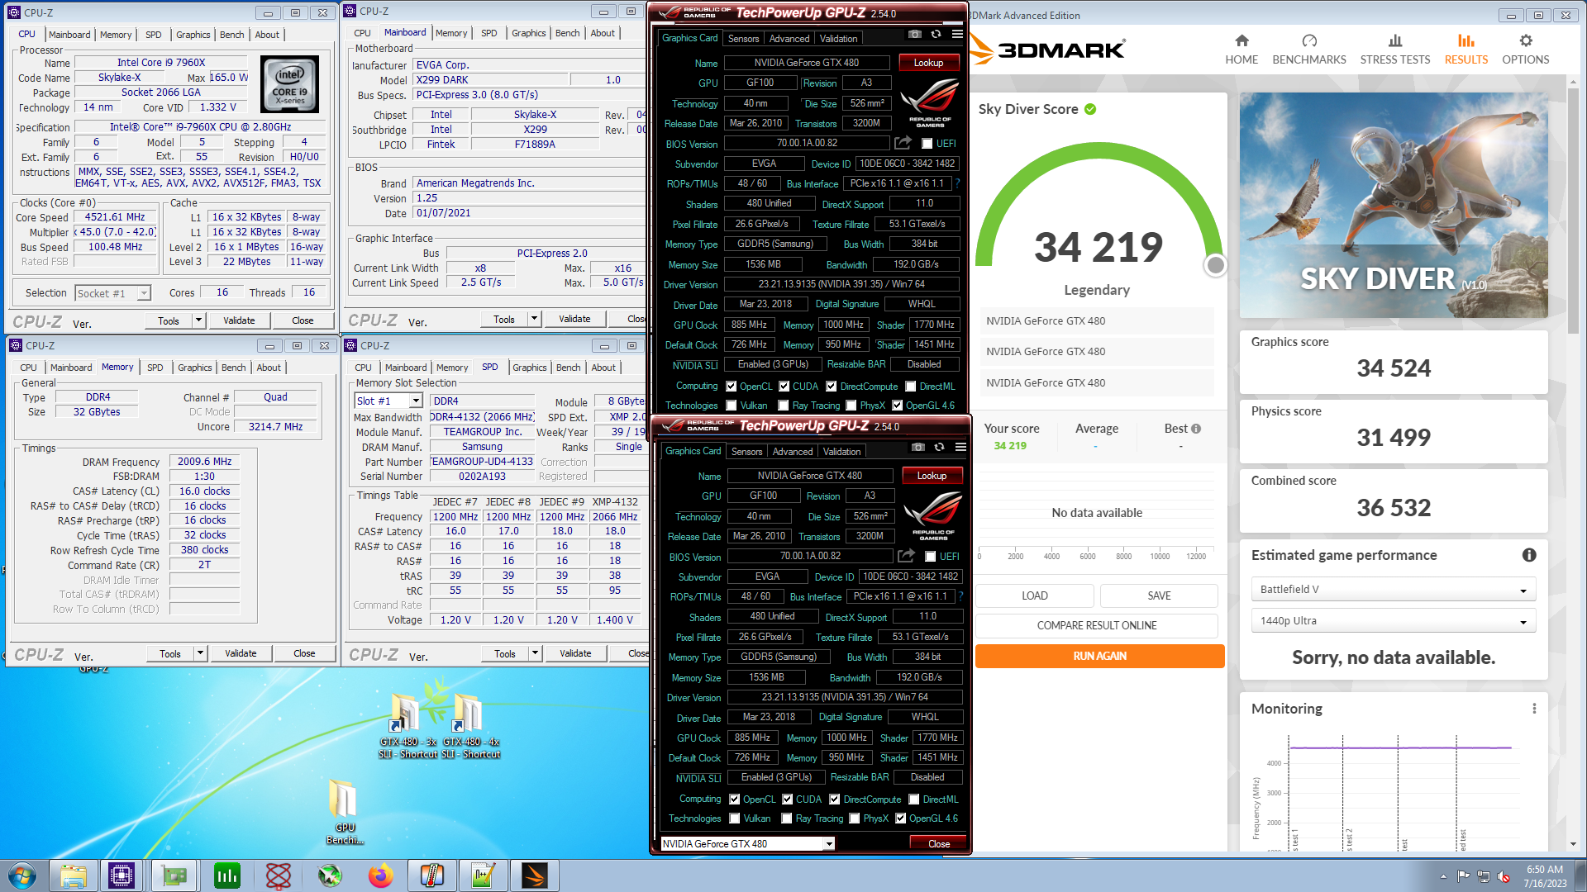Toggle OpenCL checkbox in top GPU-Z
Viewport: 1587px width, 892px height.
pos(731,387)
